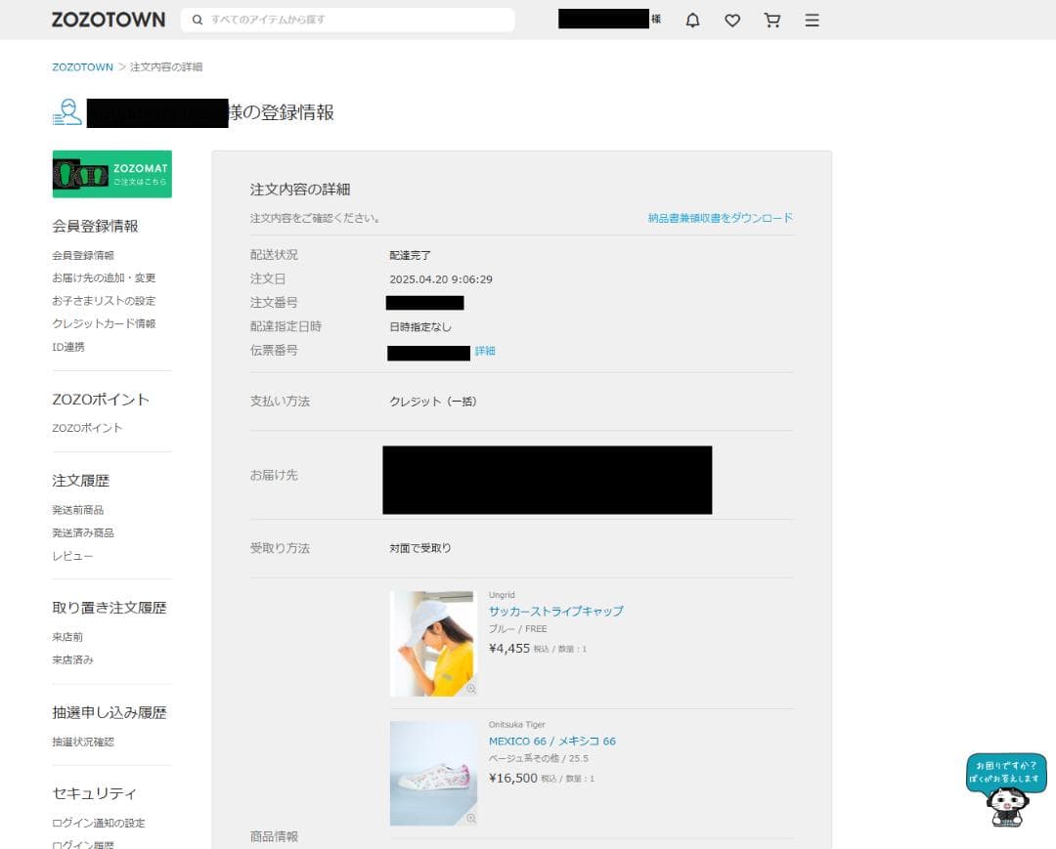This screenshot has width=1056, height=849.
Task: Open the notifications bell icon
Action: (692, 21)
